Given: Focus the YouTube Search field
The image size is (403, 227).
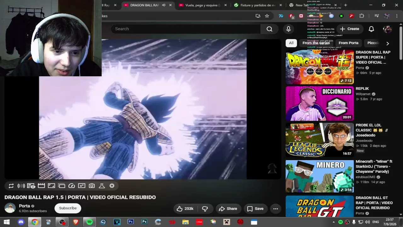Looking at the screenshot, I should 185,29.
